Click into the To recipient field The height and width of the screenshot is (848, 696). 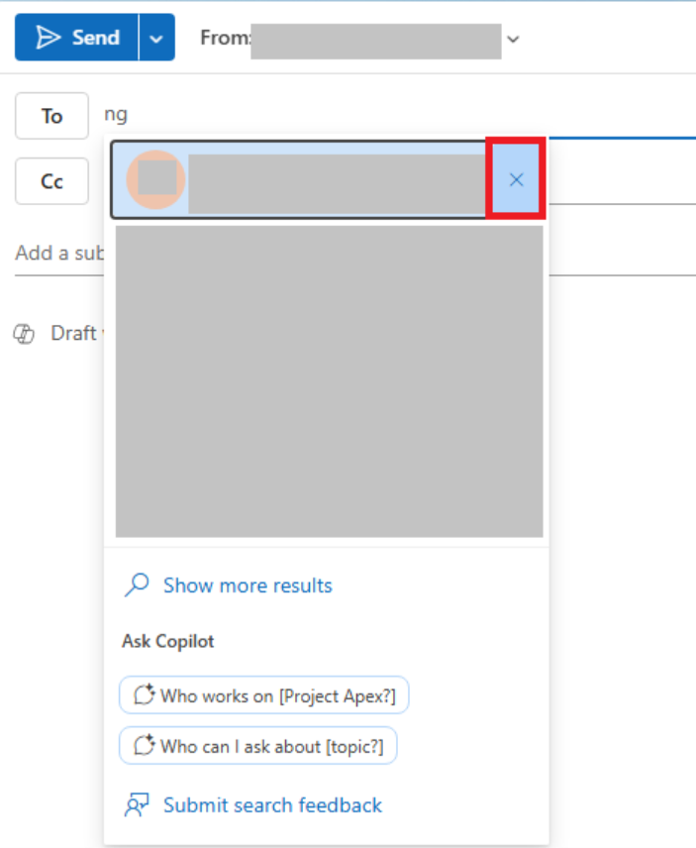(400, 115)
